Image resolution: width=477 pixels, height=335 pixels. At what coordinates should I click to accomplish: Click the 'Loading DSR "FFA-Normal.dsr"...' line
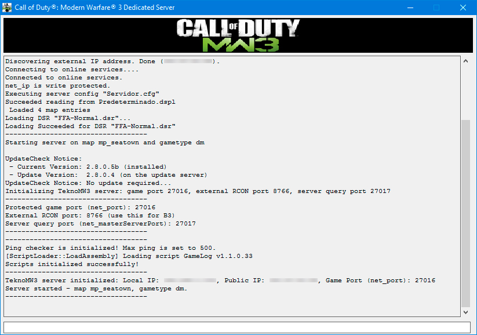(x=68, y=118)
